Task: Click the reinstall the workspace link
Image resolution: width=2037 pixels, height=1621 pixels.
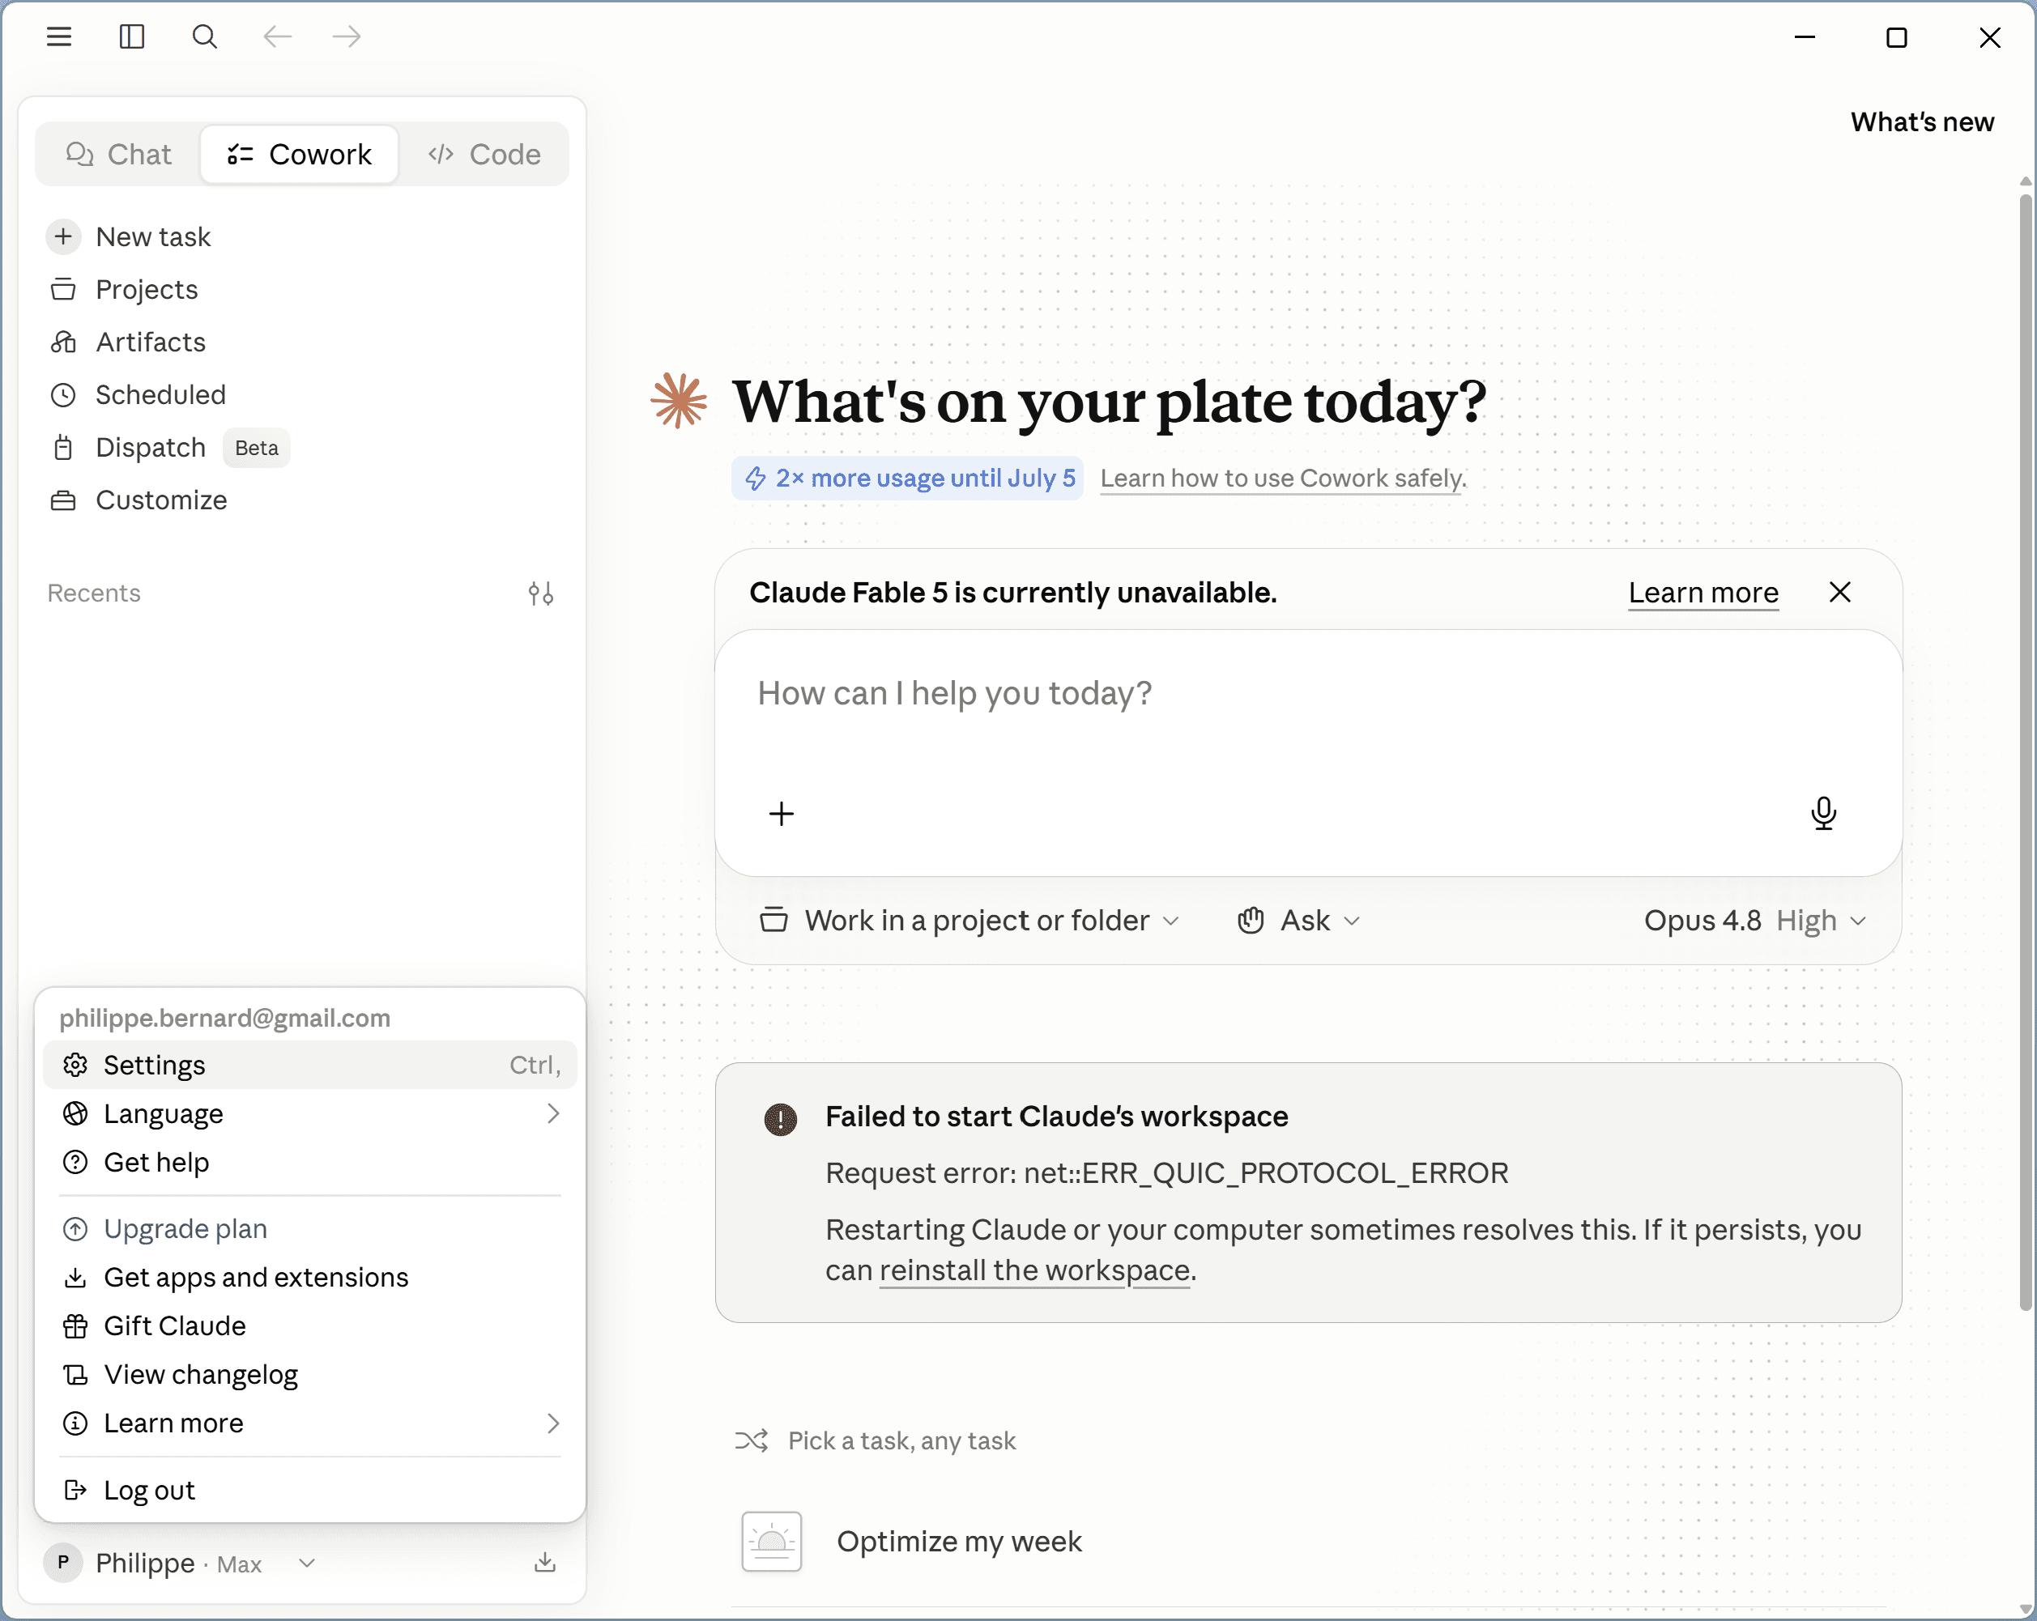Action: point(1034,1270)
